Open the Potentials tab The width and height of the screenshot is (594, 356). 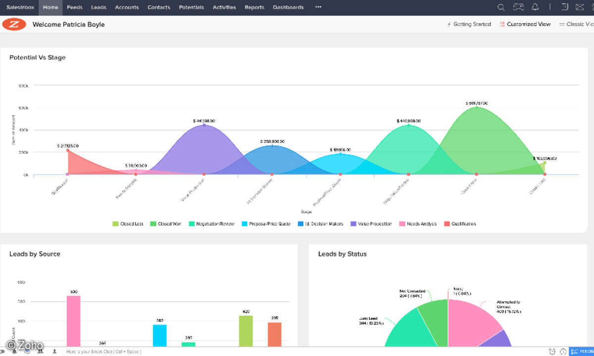click(x=191, y=7)
